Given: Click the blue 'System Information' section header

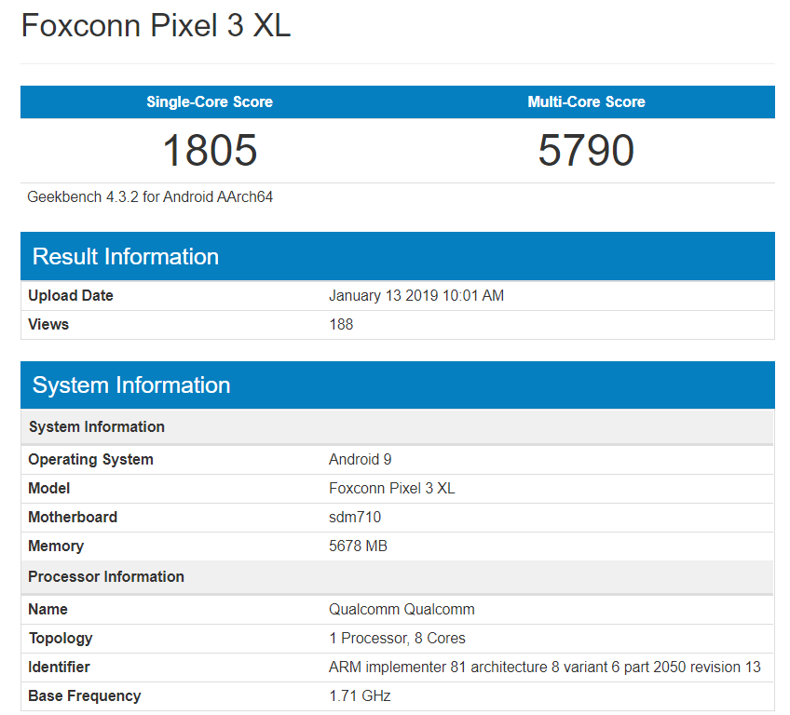Looking at the screenshot, I should 398,385.
